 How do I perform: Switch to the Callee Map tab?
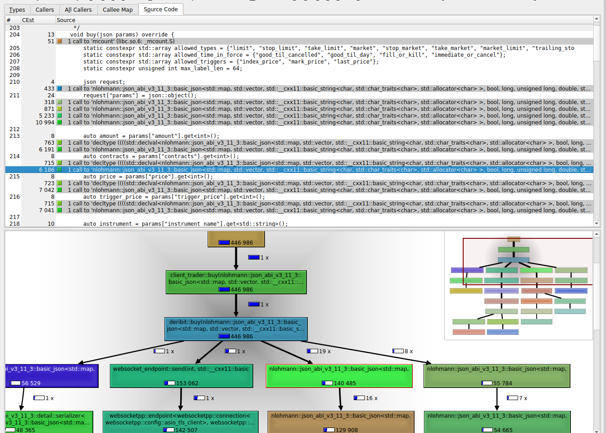[x=118, y=9]
